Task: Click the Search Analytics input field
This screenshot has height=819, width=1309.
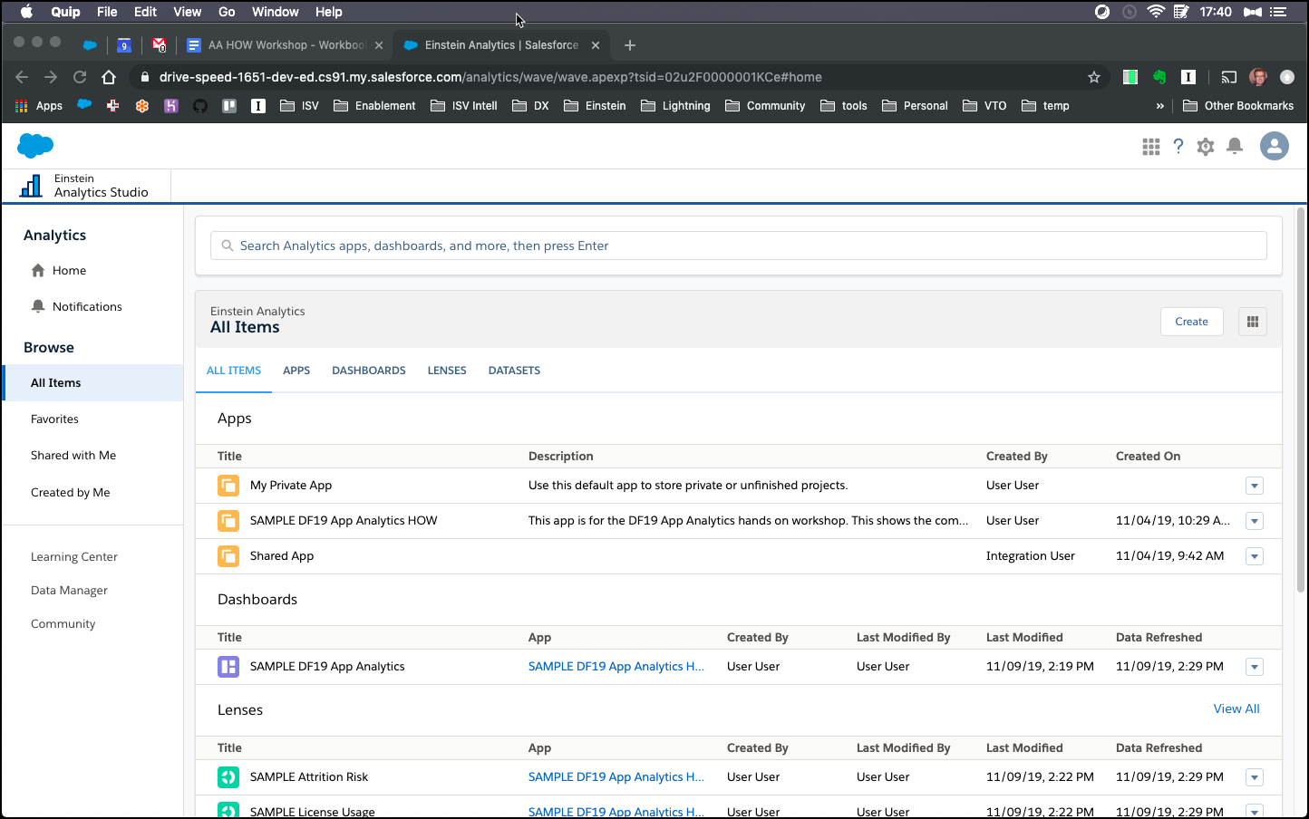Action: click(x=738, y=246)
